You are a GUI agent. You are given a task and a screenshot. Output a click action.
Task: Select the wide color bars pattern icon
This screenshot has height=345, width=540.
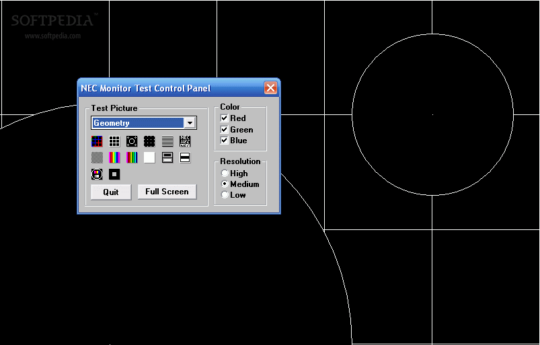pyautogui.click(x=114, y=157)
